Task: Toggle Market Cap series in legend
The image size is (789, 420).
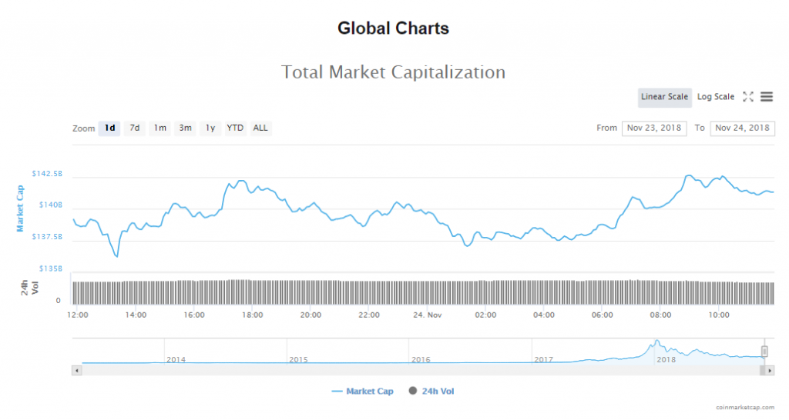Action: pyautogui.click(x=362, y=392)
